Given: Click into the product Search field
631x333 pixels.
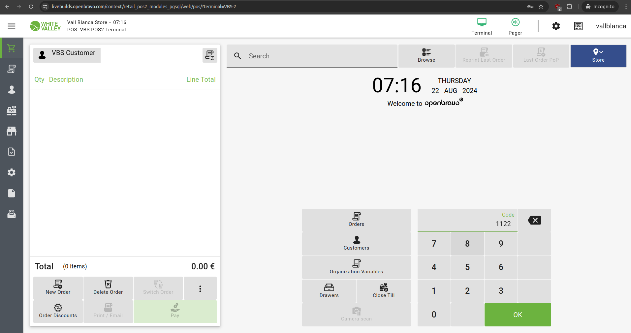Looking at the screenshot, I should [x=317, y=56].
